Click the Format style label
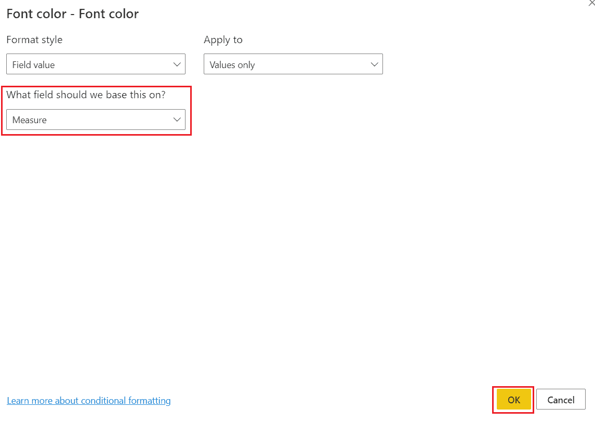Screen dimensions: 595x422 tap(34, 39)
